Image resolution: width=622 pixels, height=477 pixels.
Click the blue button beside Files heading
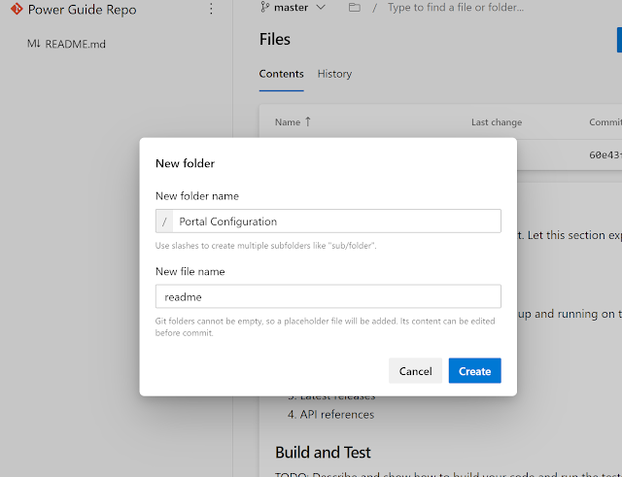click(x=618, y=40)
